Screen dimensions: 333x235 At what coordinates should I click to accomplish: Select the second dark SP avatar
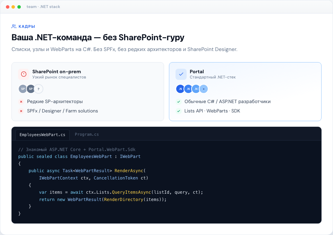(x=31, y=89)
